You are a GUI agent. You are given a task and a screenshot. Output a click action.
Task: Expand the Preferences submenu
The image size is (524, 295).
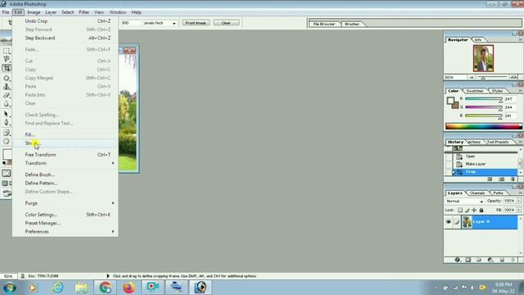tap(65, 231)
